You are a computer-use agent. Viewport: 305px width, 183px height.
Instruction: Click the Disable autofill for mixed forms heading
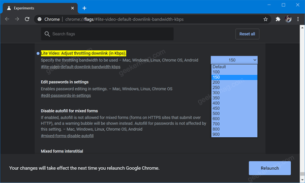pyautogui.click(x=69, y=111)
